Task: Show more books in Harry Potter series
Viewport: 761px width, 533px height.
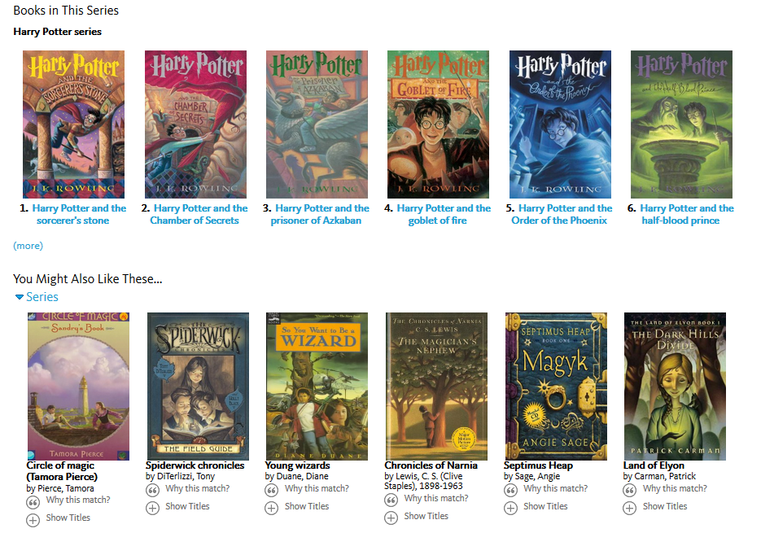Action: coord(28,246)
